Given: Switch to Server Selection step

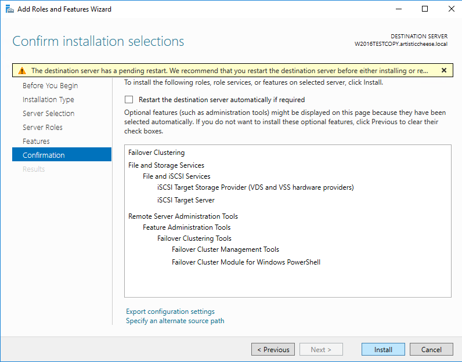Looking at the screenshot, I should pyautogui.click(x=48, y=114).
